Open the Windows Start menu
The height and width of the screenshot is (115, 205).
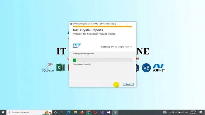pyautogui.click(x=3, y=112)
